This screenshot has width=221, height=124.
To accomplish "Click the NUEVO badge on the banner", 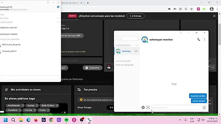I will 73,16.
